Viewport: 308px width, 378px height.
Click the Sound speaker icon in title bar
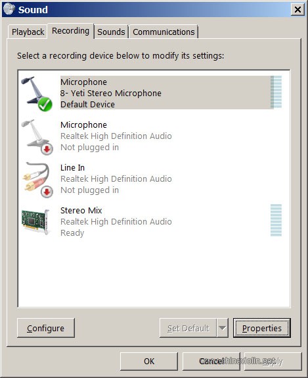point(9,9)
